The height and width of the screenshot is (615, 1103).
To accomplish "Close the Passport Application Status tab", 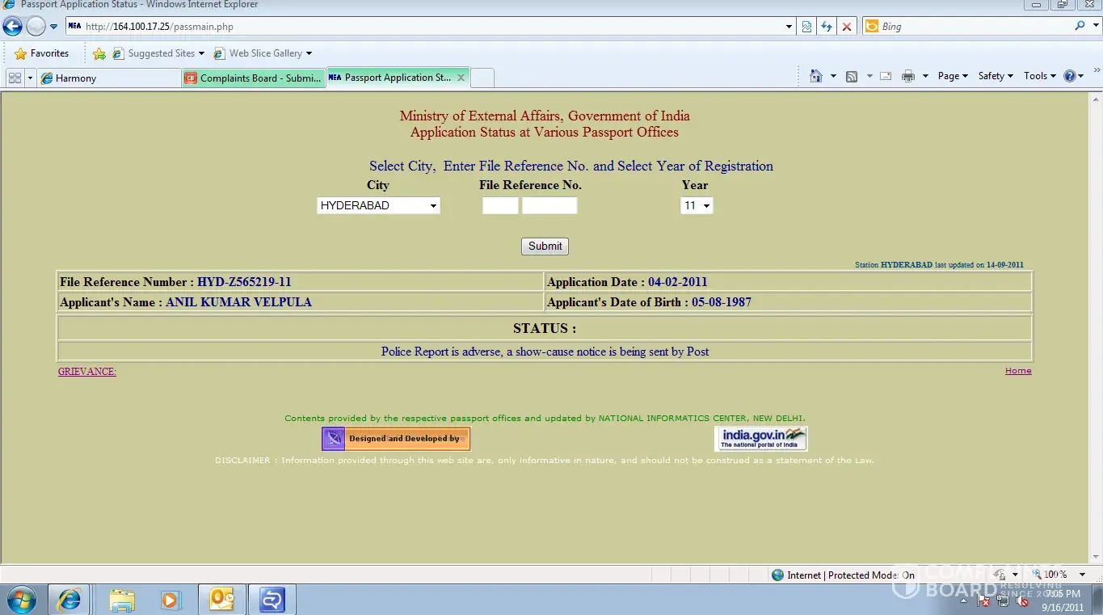I will 461,78.
